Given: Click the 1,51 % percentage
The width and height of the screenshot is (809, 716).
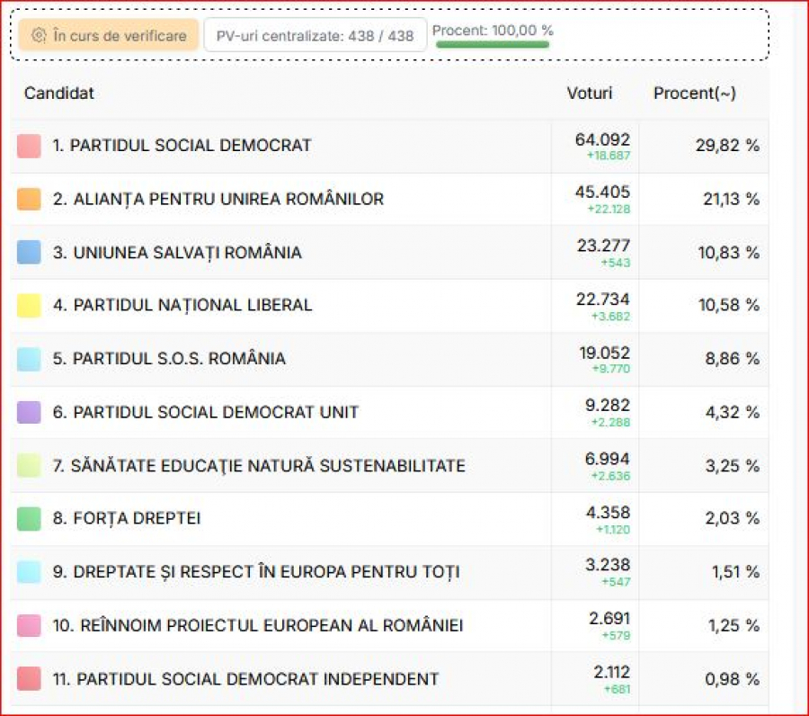Looking at the screenshot, I should click(x=735, y=572).
